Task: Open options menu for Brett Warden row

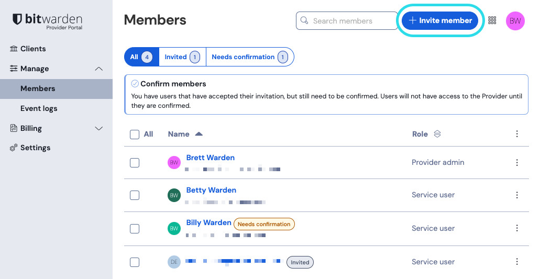Action: (516, 163)
